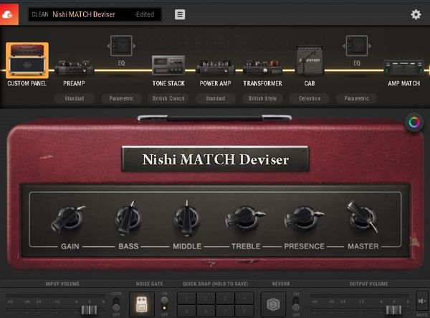Click the MIDDLE knob

coord(187,218)
